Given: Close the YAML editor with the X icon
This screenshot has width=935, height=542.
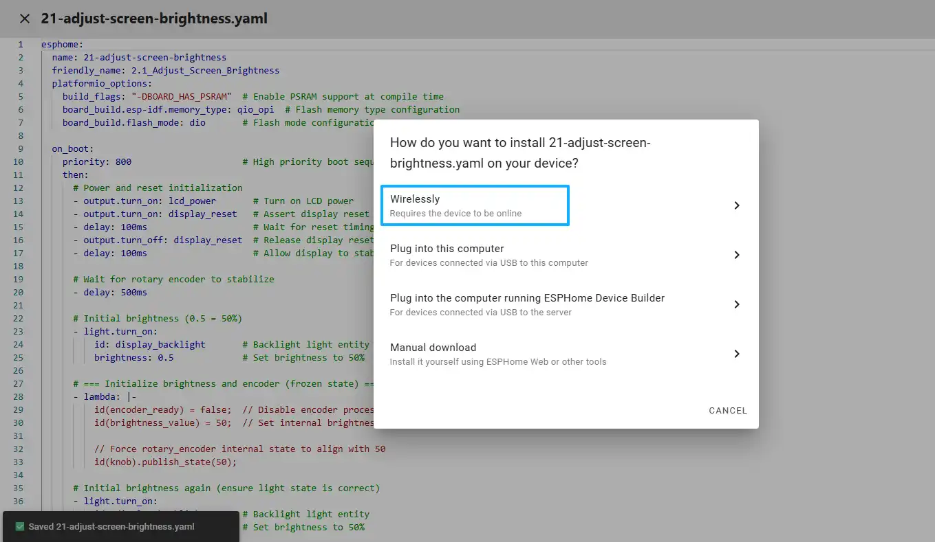Looking at the screenshot, I should [25, 19].
